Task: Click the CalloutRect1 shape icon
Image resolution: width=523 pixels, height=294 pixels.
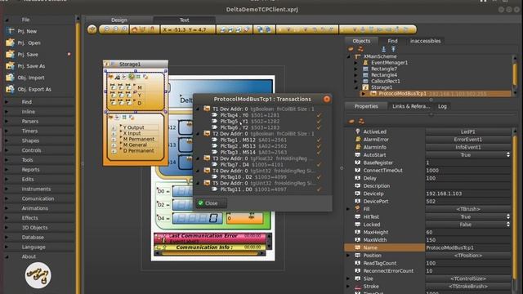Action: tap(365, 81)
